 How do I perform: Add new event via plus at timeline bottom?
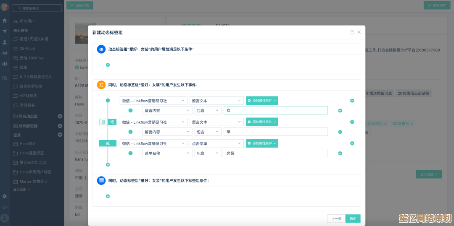108,165
